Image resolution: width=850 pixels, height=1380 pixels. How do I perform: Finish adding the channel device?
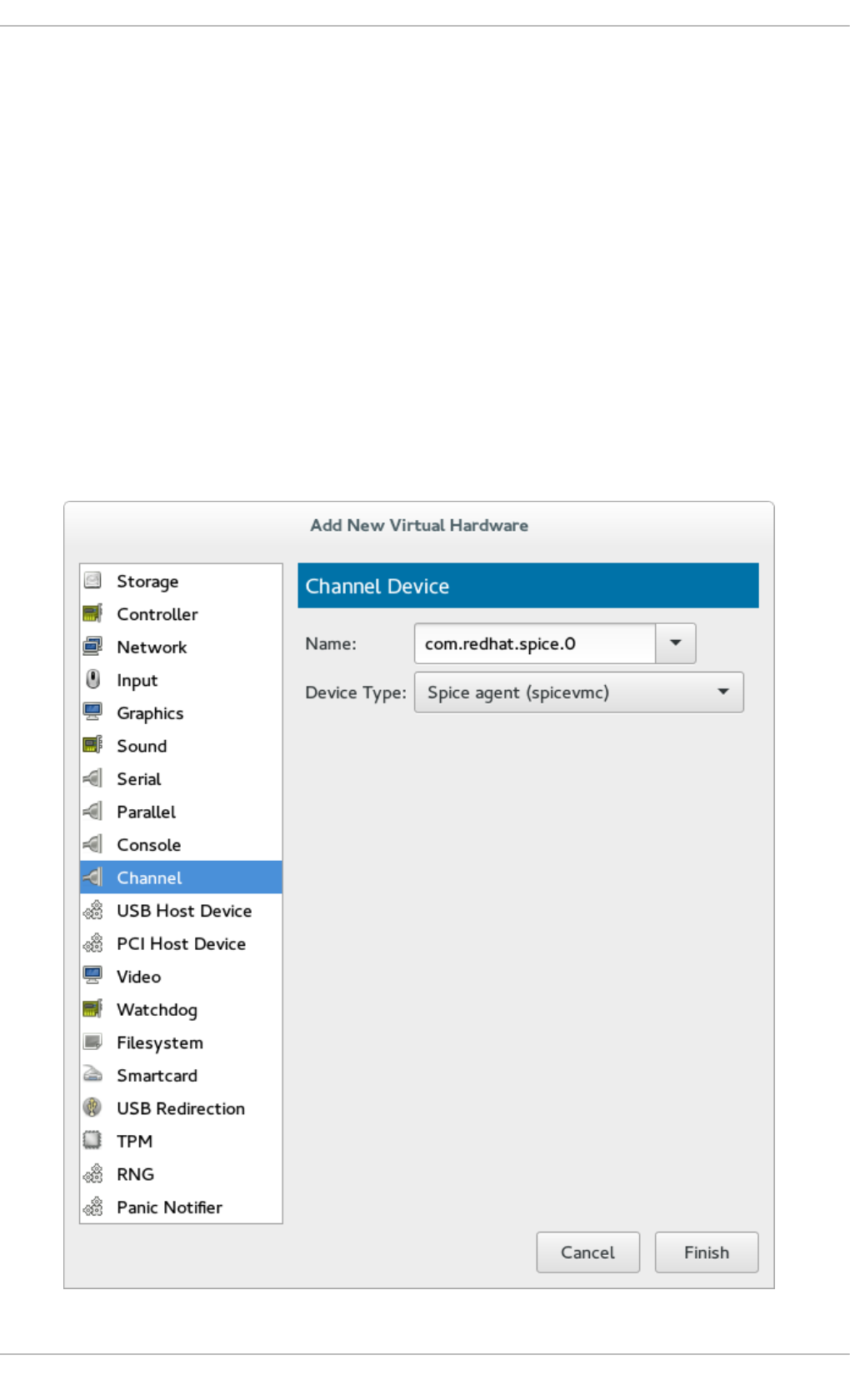[707, 1252]
